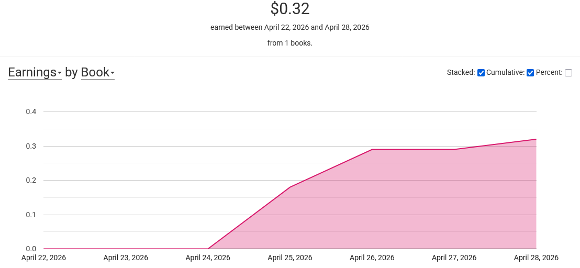Click the April 22, 2026 axis label
The image size is (580, 268).
(x=43, y=258)
